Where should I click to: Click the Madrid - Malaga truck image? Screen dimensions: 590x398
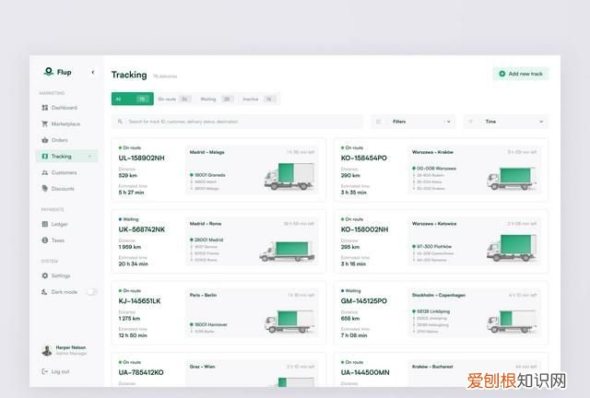tap(289, 176)
